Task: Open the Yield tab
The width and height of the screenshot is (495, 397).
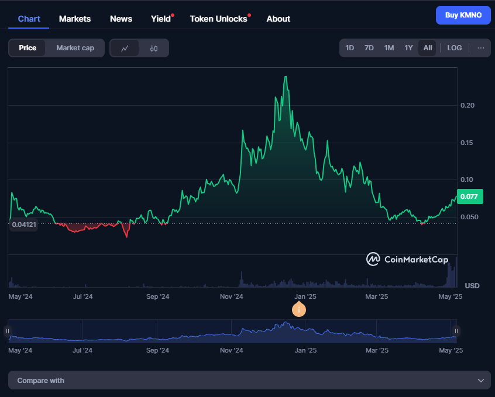Action: point(161,19)
